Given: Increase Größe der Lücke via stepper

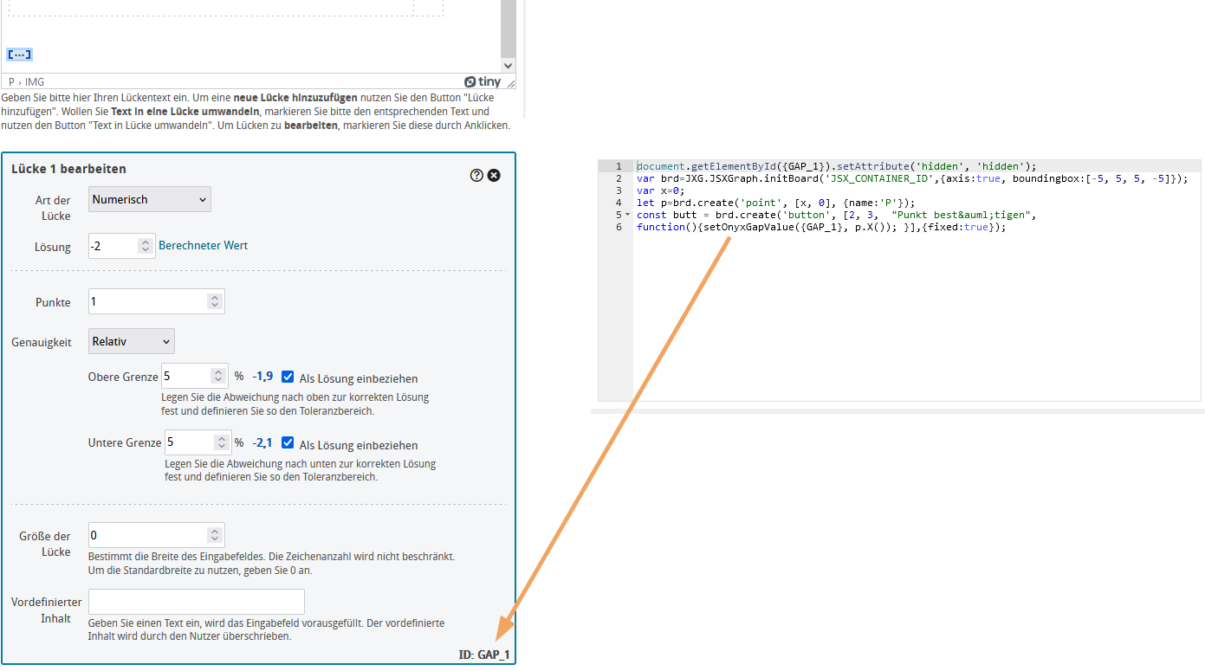Looking at the screenshot, I should click(x=216, y=530).
